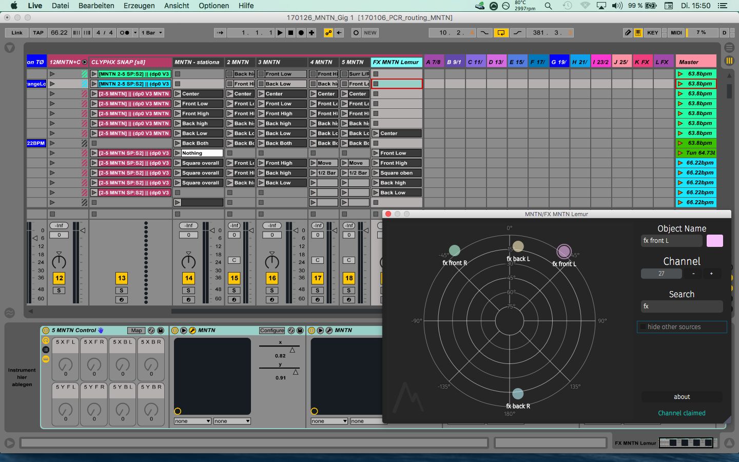Open the Ansicht menu
This screenshot has height=462, width=739.
click(x=177, y=6)
